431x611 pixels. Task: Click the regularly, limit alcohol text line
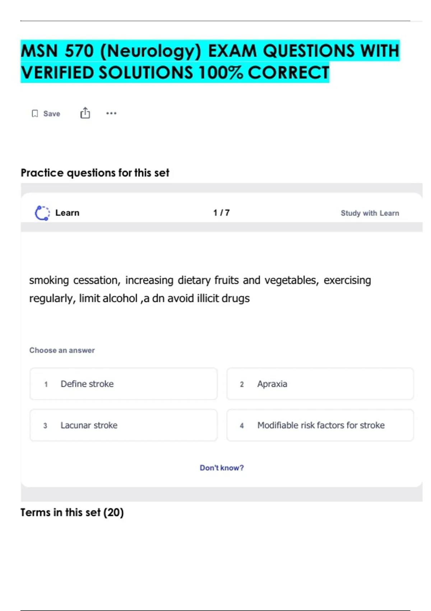pos(139,298)
